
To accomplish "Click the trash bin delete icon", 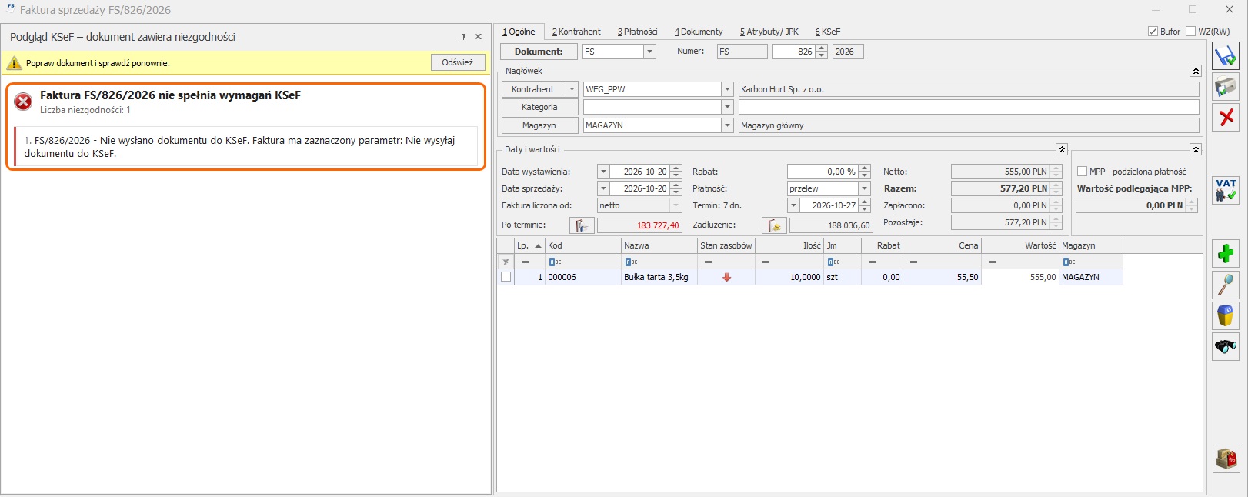I will click(1226, 315).
